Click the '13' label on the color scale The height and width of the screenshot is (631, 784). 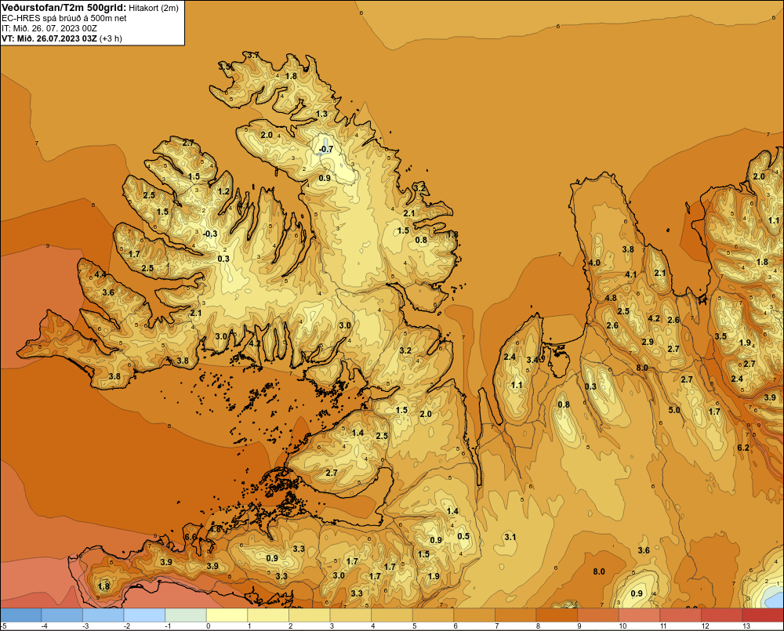[746, 626]
